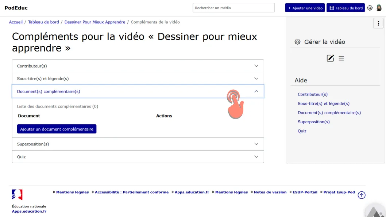Image resolution: width=386 pixels, height=217 pixels.
Task: Open Notes de version footer link
Action: tap(270, 192)
